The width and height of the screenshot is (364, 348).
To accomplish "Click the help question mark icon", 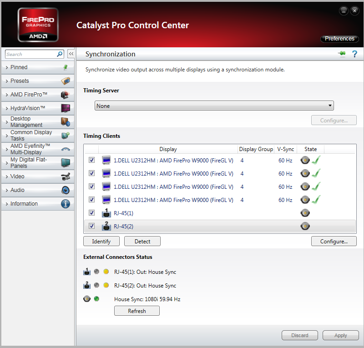I will (x=354, y=54).
